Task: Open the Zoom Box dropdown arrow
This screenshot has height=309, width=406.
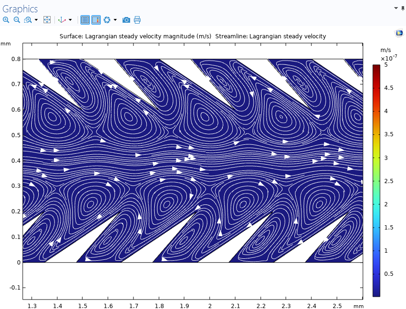Action: (36, 20)
